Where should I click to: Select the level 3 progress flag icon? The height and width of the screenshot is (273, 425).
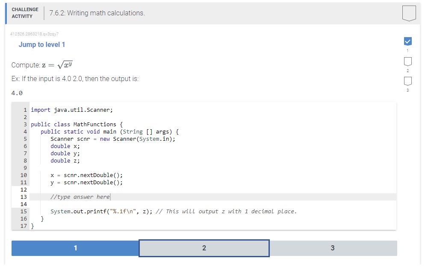point(407,80)
